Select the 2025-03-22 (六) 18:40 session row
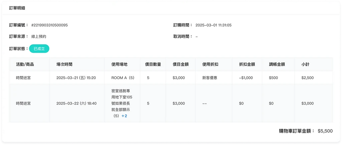The width and height of the screenshot is (342, 145). click(x=171, y=104)
